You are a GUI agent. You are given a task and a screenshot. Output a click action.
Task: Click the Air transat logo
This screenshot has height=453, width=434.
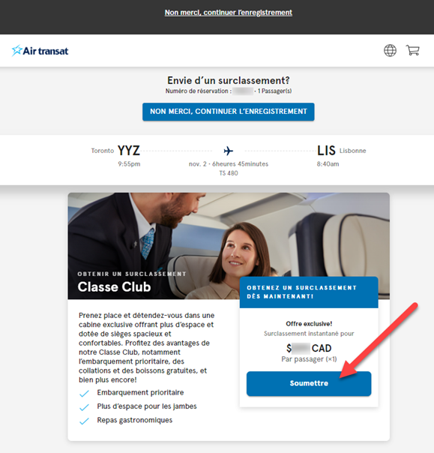click(x=40, y=51)
